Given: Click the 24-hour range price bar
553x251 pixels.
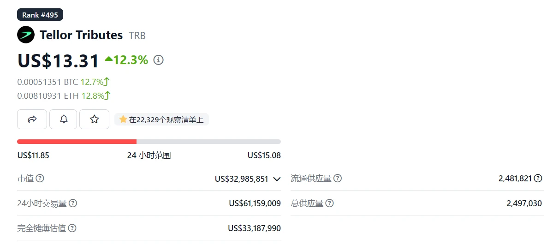Looking at the screenshot, I should pyautogui.click(x=149, y=142).
